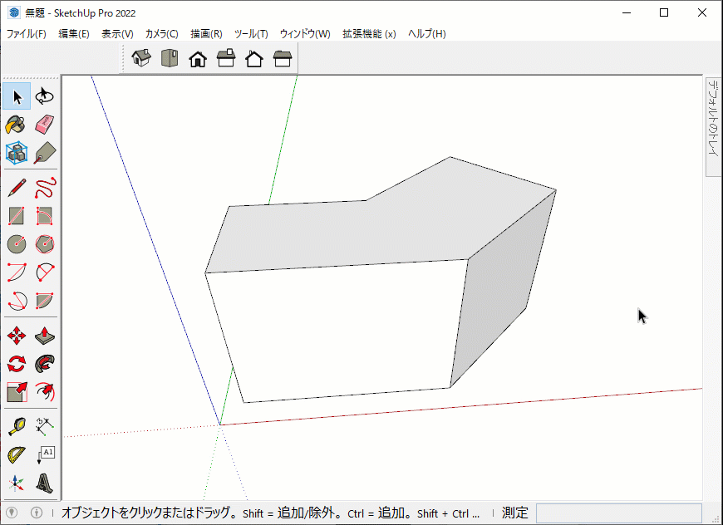This screenshot has width=723, height=525.
Task: Switch to Right view
Action: (x=226, y=58)
